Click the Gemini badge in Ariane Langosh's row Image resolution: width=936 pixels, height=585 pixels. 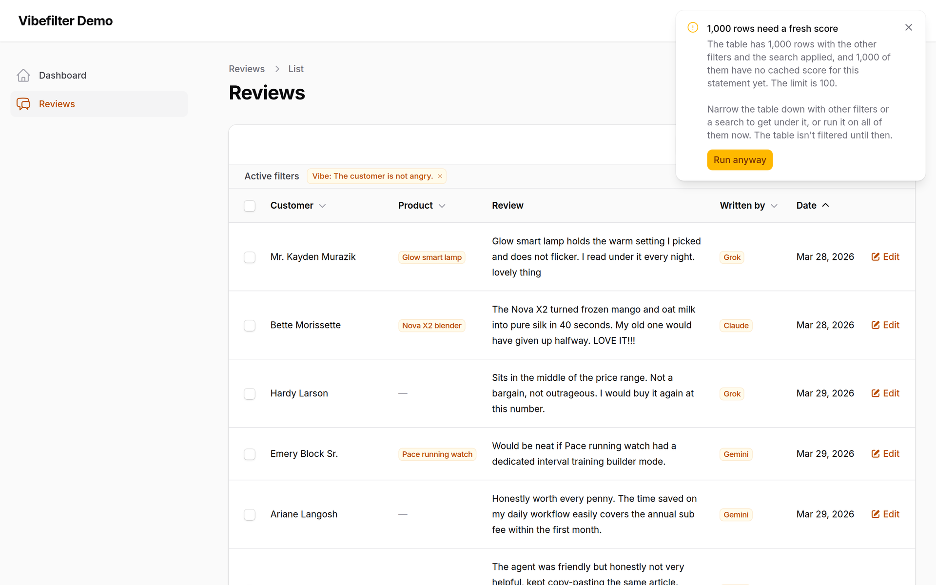click(736, 515)
